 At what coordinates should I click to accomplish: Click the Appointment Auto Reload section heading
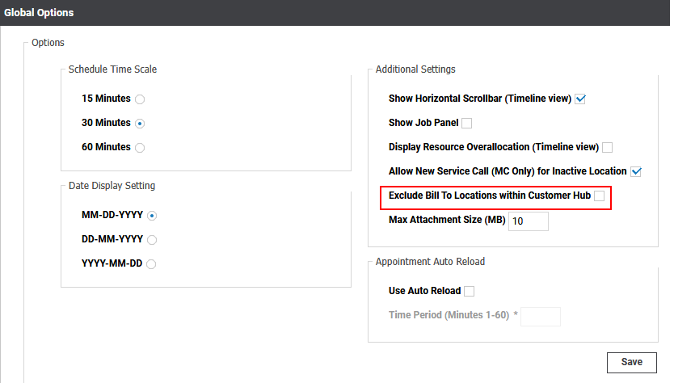click(430, 262)
